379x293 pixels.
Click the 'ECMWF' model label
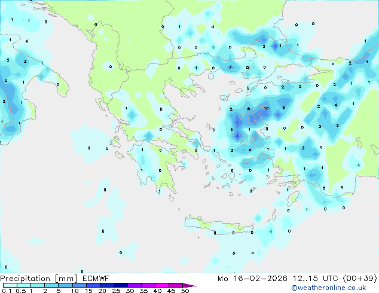96,279
